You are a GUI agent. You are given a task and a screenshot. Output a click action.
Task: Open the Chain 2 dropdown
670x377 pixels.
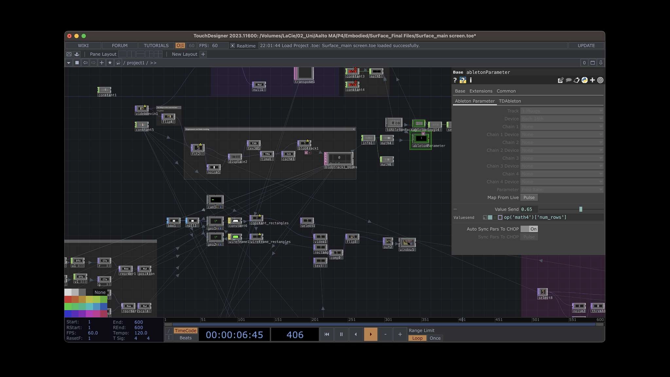point(562,142)
